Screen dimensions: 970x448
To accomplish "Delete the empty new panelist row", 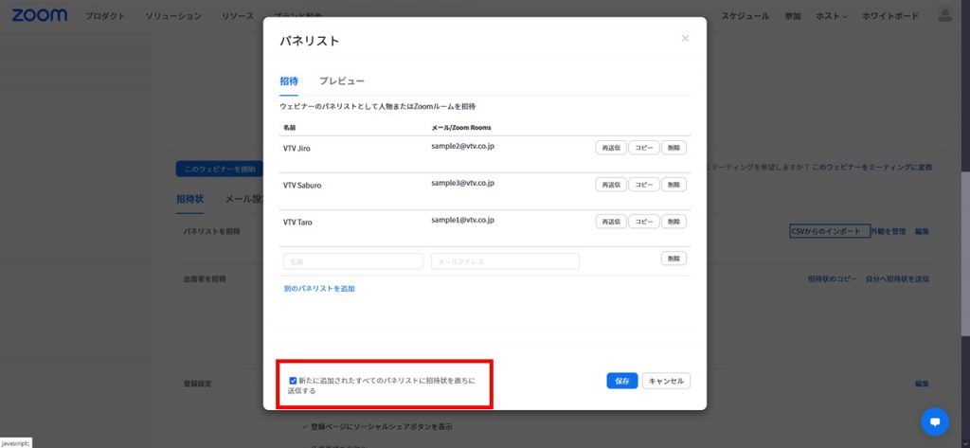I will [674, 259].
